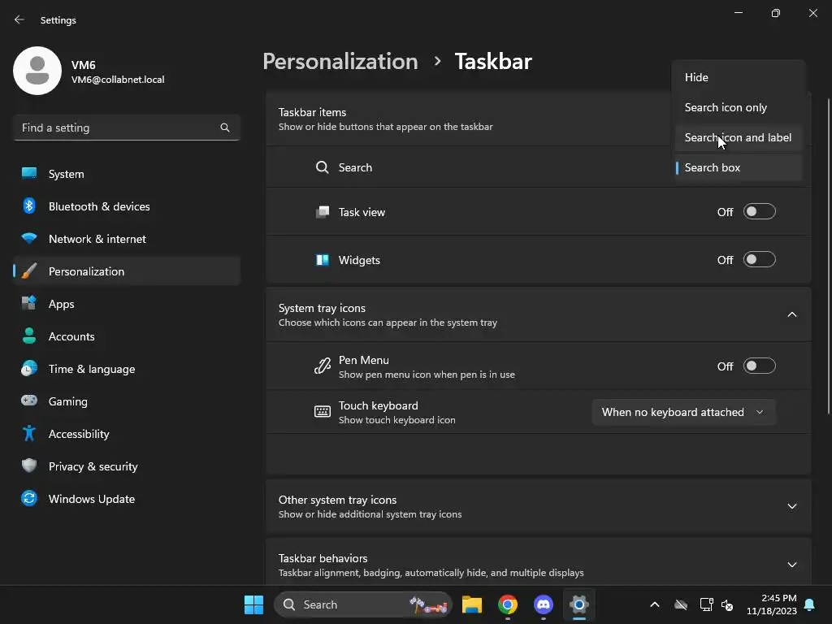Turn on the Task view toggle
Viewport: 832px width, 624px height.
click(x=760, y=212)
